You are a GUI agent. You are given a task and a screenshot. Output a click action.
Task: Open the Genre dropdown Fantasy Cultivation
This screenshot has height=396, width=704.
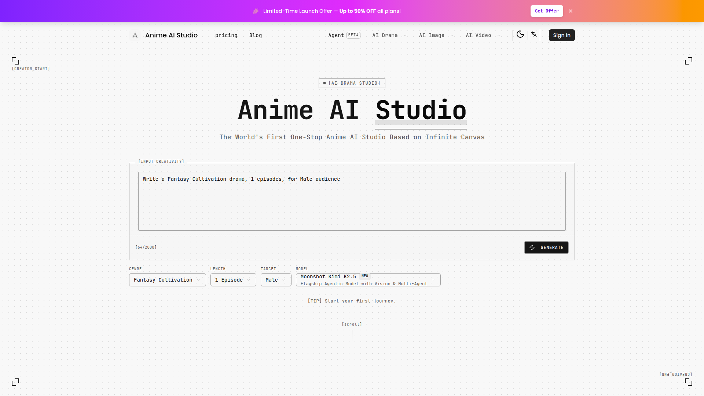pos(167,280)
